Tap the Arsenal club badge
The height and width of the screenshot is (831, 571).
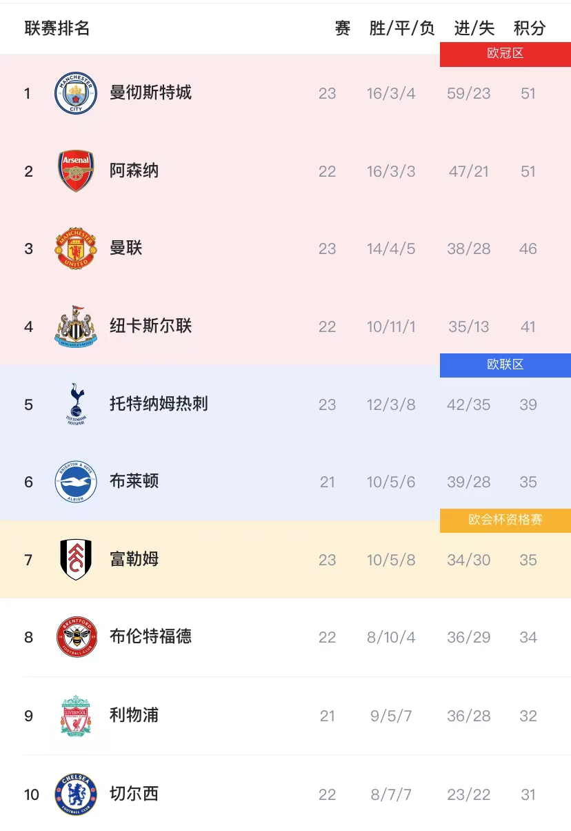[x=76, y=171]
